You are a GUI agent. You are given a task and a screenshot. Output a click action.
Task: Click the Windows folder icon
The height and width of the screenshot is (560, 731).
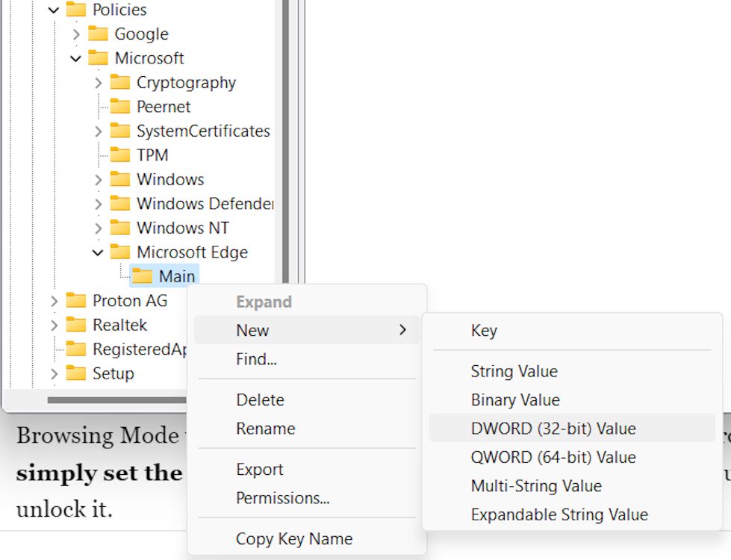119,178
